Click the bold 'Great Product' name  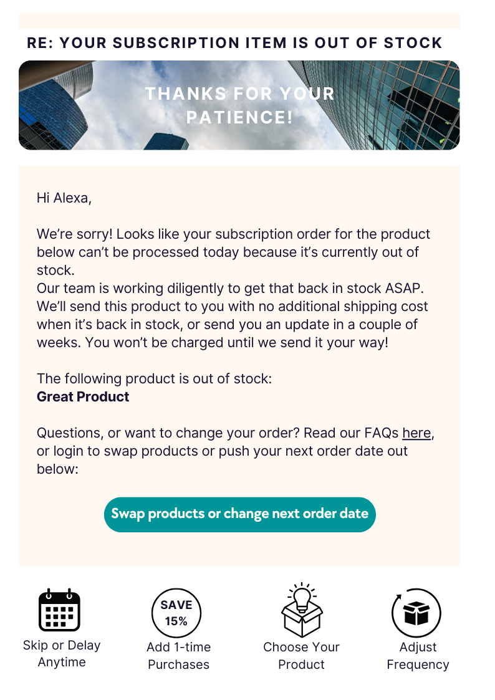tap(82, 396)
